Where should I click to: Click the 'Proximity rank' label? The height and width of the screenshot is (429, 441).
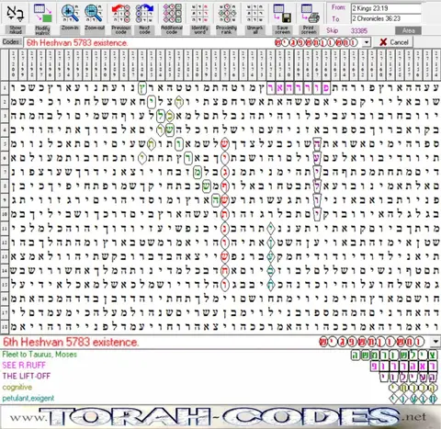(227, 29)
